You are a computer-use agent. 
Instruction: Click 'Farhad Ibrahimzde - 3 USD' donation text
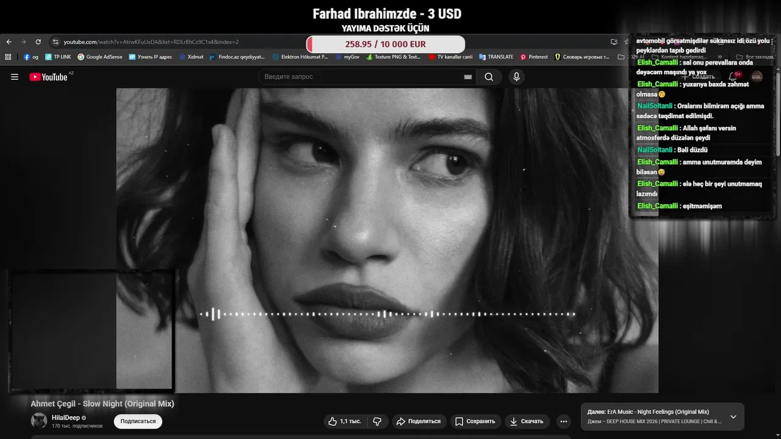click(387, 13)
